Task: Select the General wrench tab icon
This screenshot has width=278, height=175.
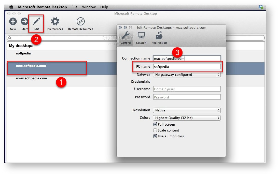Action: point(126,36)
